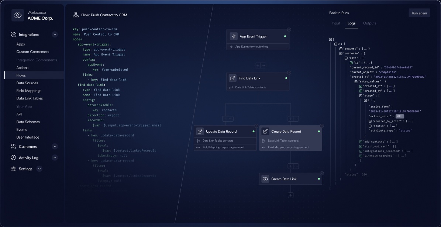Collapse the "entry_values" log node
This screenshot has height=227, width=441.
356,81
